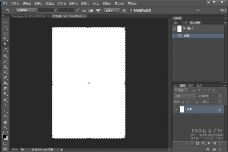Select the Hand tool
The height and width of the screenshot is (152, 228).
tap(5, 122)
